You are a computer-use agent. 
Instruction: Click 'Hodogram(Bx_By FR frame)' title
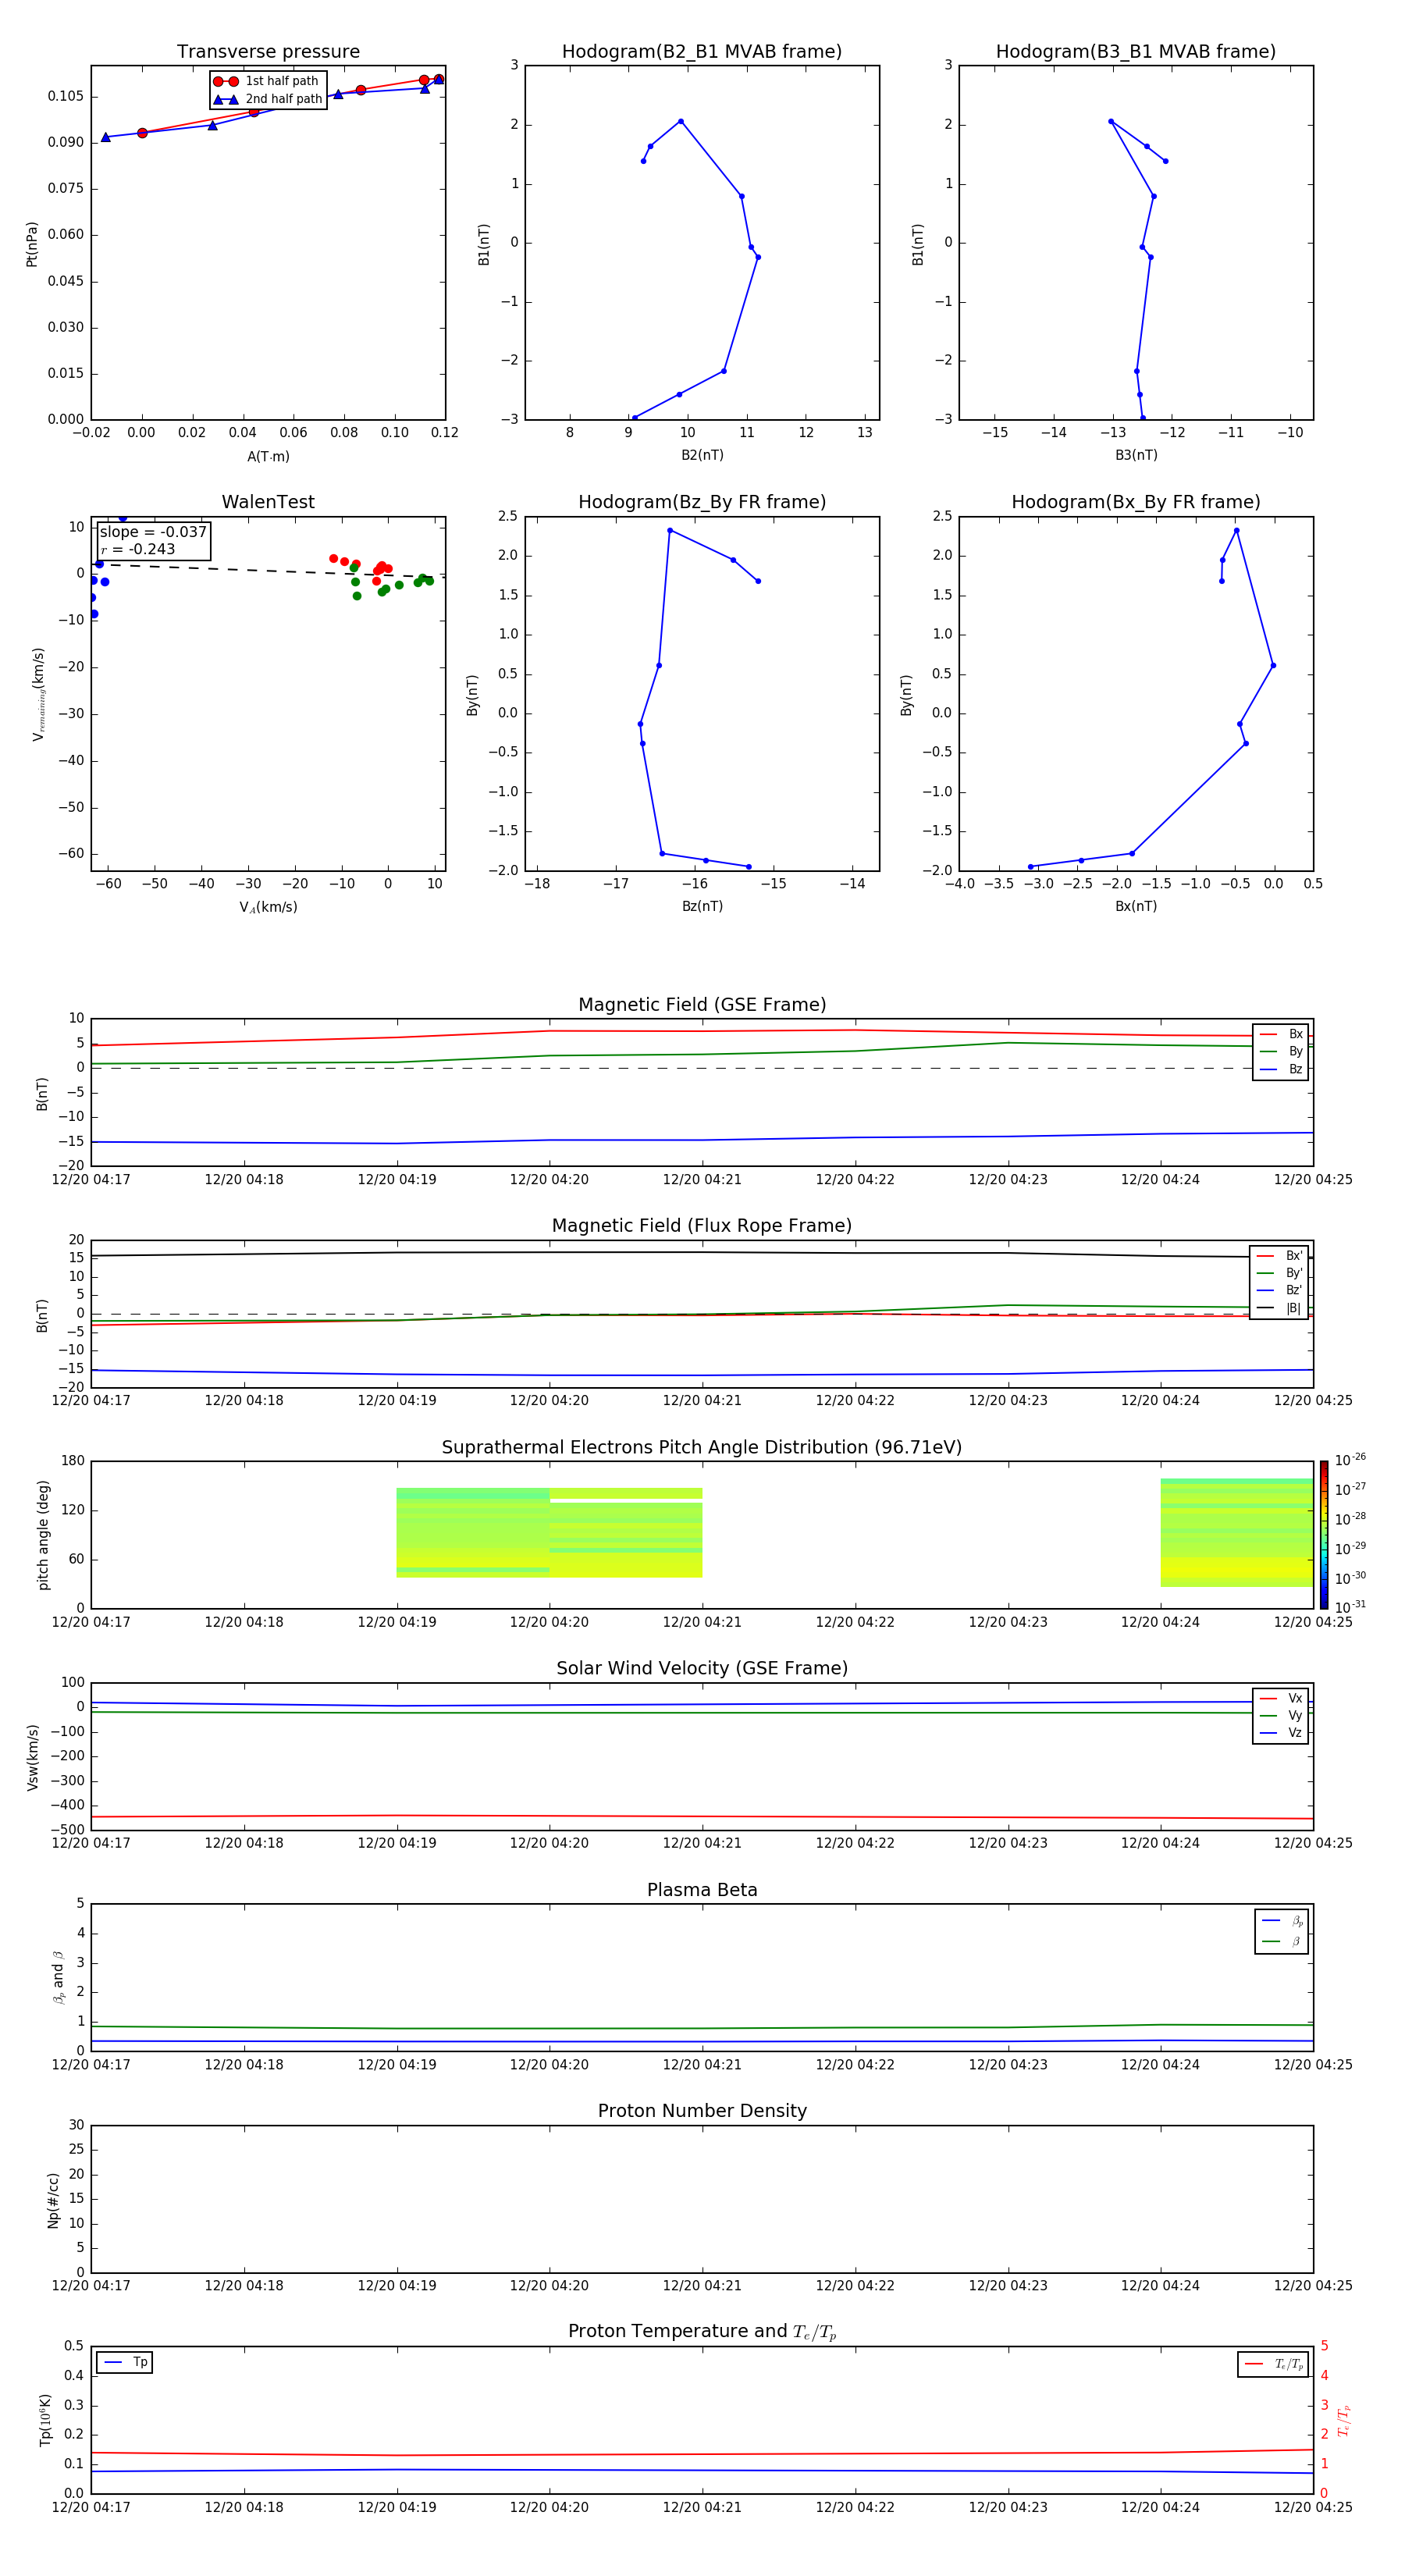coord(1136,502)
